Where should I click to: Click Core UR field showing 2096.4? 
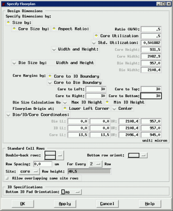tap(129, 135)
